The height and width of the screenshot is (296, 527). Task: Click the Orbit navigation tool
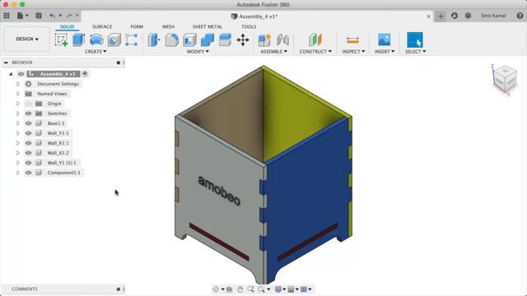coord(216,289)
